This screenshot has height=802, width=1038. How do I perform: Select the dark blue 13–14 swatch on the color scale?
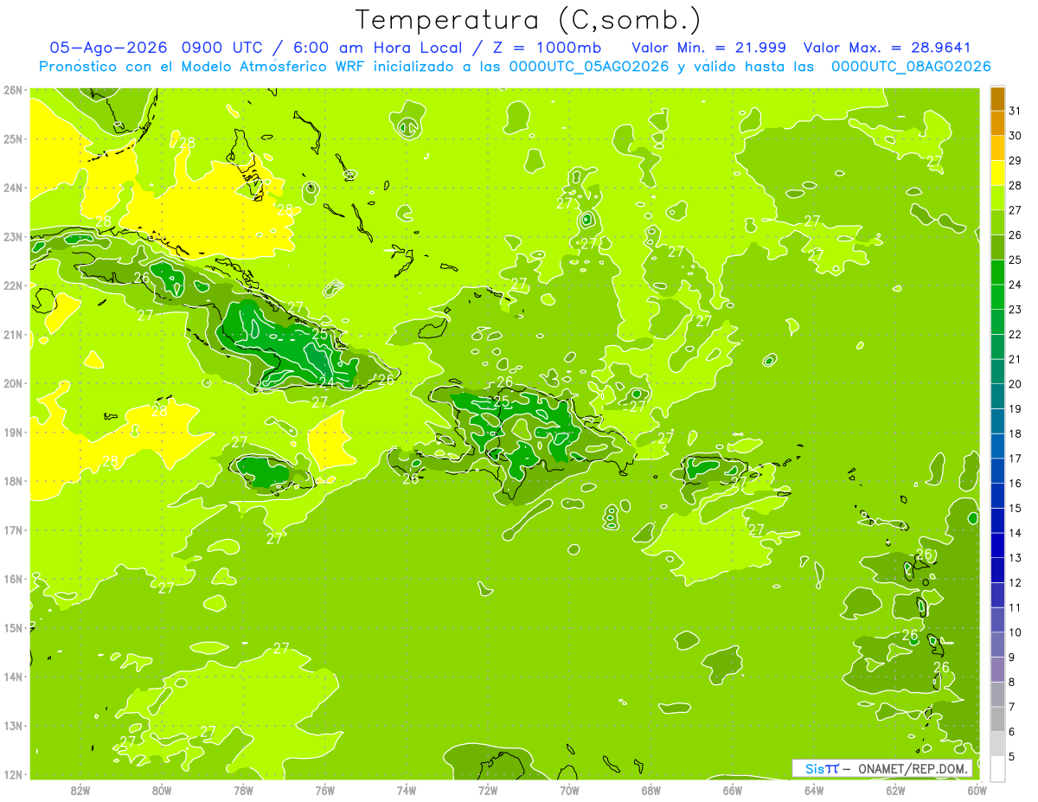[997, 545]
